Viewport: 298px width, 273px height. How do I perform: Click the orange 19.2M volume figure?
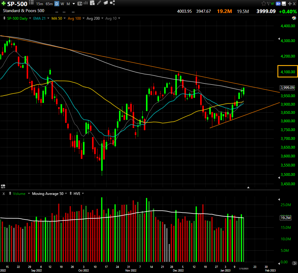pos(224,11)
